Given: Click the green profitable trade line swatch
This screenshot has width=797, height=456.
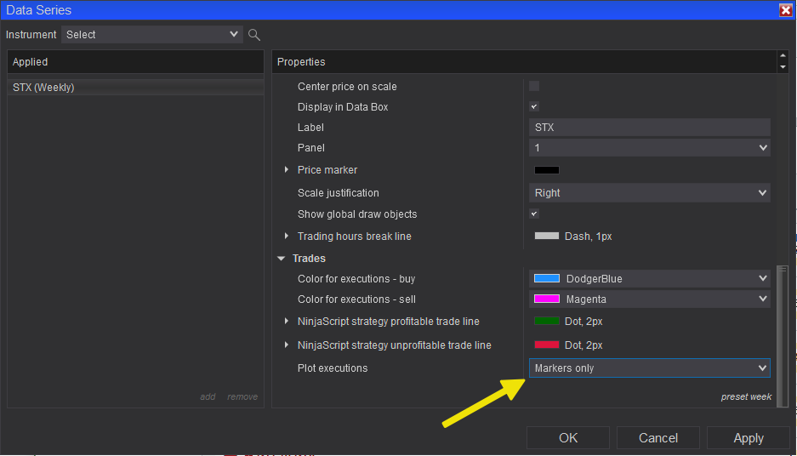Looking at the screenshot, I should (546, 321).
